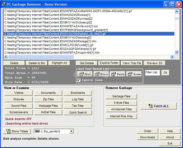Minimize the PC Garbage Remover window
183x148 pixels.
pos(166,4)
